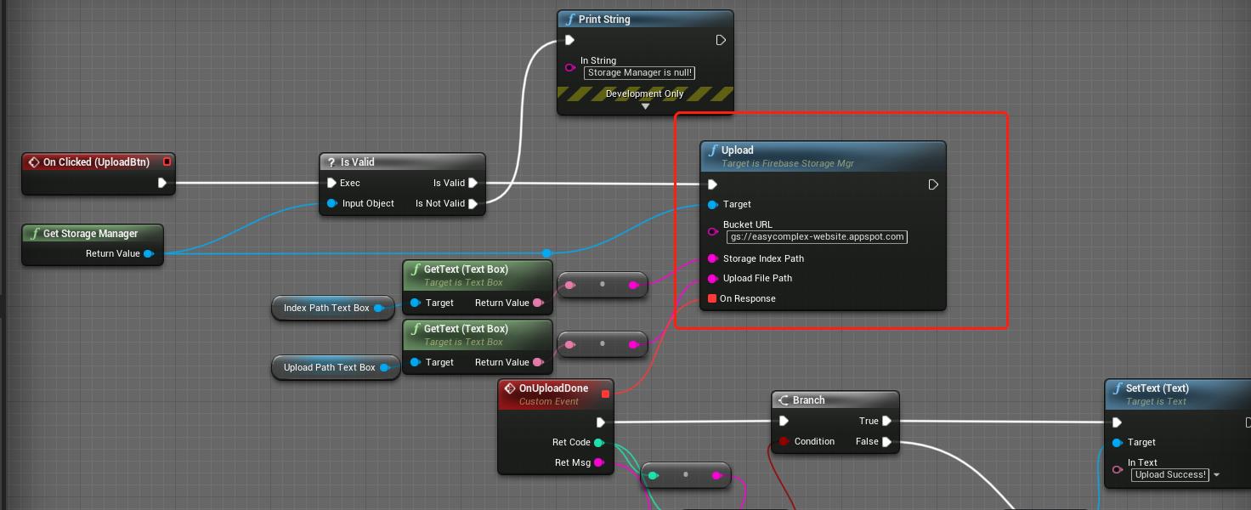Click the Upload node exec output pin
Viewport: 1251px width, 510px height.
(933, 184)
